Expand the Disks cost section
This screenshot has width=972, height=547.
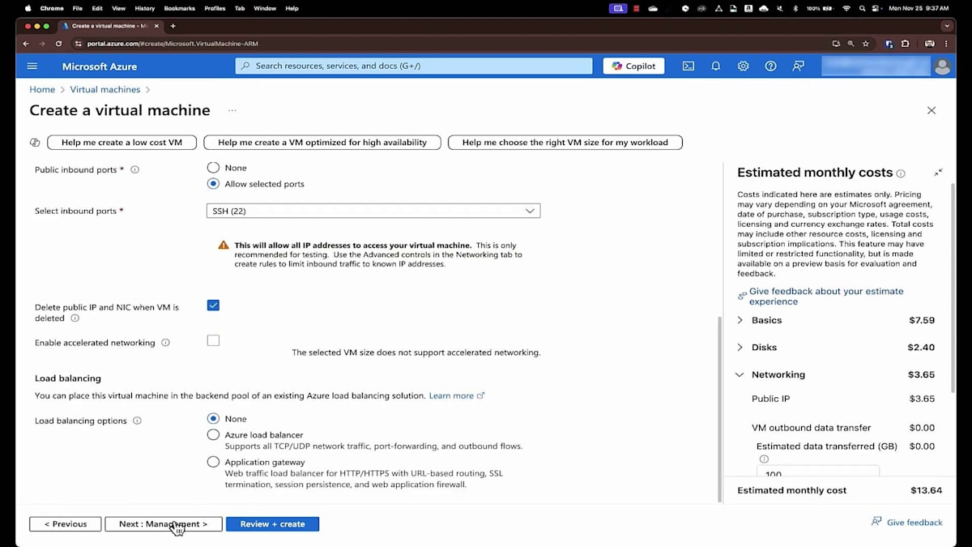[x=740, y=348]
